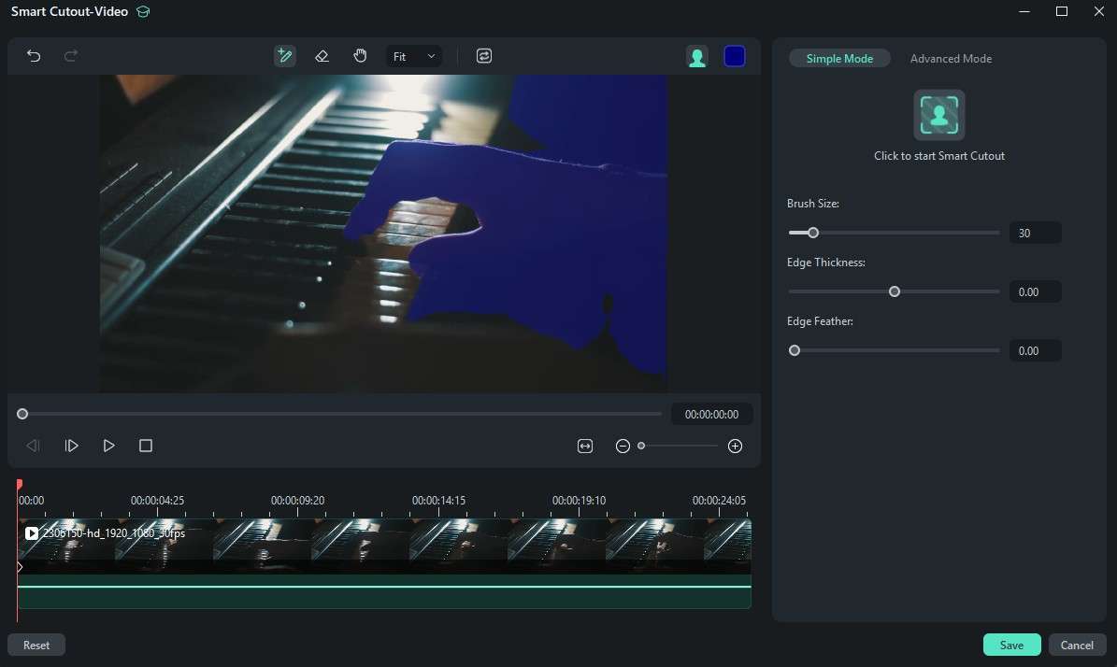Open the blue mask color swatch
The width and height of the screenshot is (1117, 667).
point(735,56)
